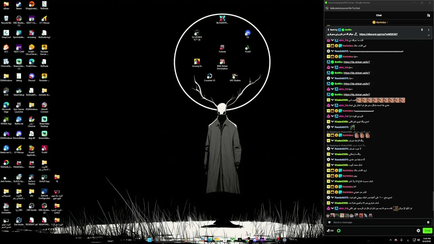This screenshot has height=244, width=434.
Task: Open the Xbox app on taskbar
Action: (232, 240)
